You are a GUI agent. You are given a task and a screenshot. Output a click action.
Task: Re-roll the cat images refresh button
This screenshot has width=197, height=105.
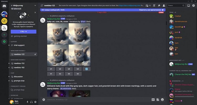[x=87, y=69]
